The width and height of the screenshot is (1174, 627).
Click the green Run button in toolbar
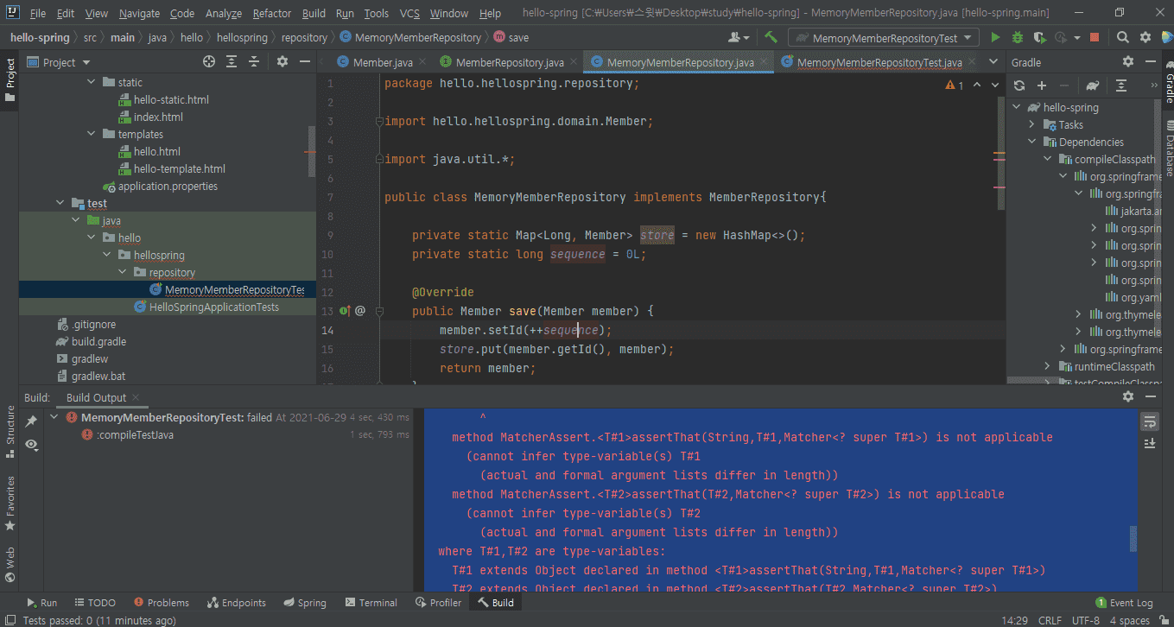995,37
